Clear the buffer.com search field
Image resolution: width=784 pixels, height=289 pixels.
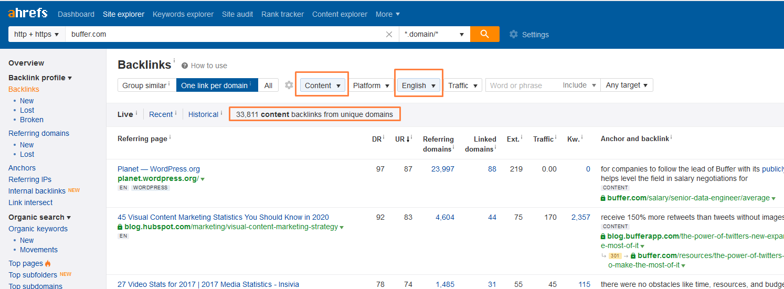point(389,34)
